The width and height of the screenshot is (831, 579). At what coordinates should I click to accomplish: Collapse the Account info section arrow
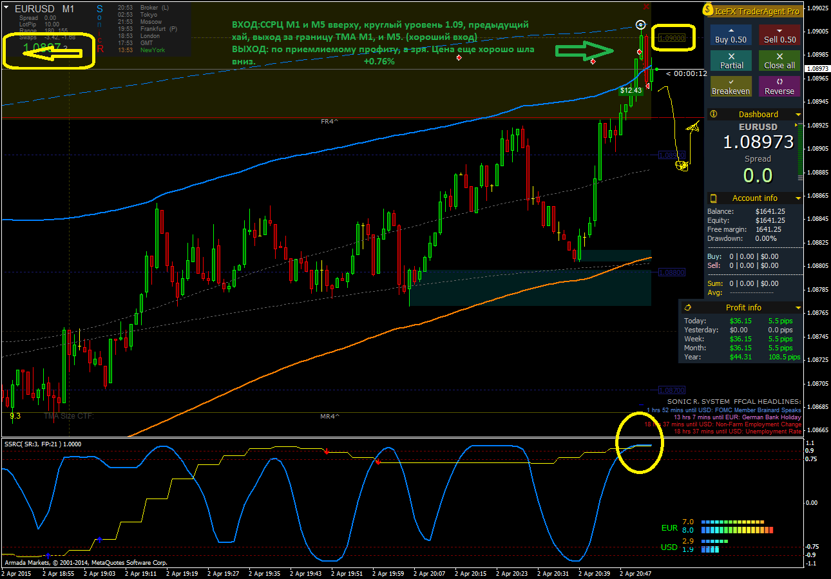(x=798, y=198)
